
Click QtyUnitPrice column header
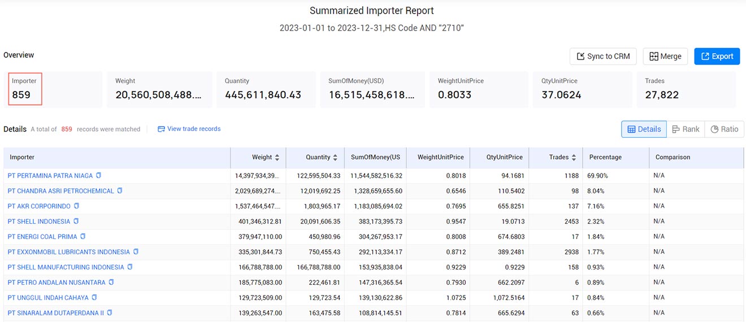tap(499, 158)
